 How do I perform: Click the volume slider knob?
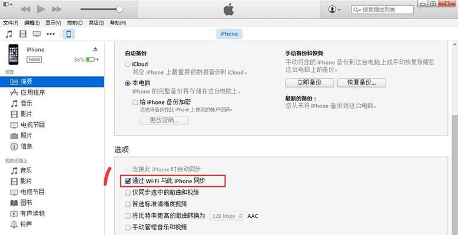pyautogui.click(x=120, y=9)
